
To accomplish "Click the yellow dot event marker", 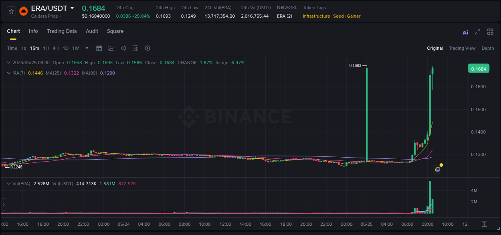I will (x=441, y=165).
